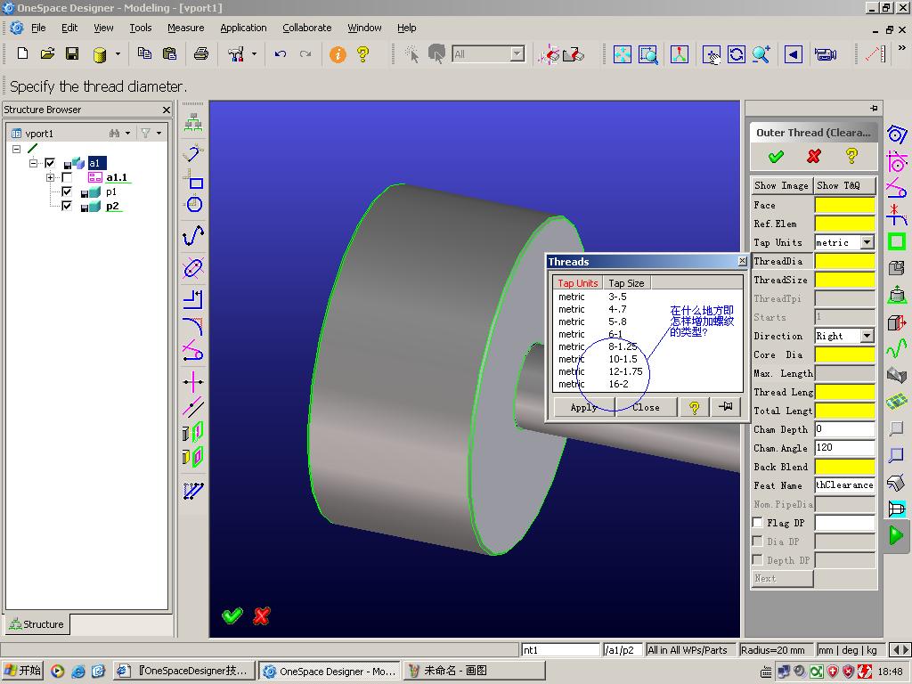
Task: Open the Direction Right dropdown
Action: (x=867, y=336)
